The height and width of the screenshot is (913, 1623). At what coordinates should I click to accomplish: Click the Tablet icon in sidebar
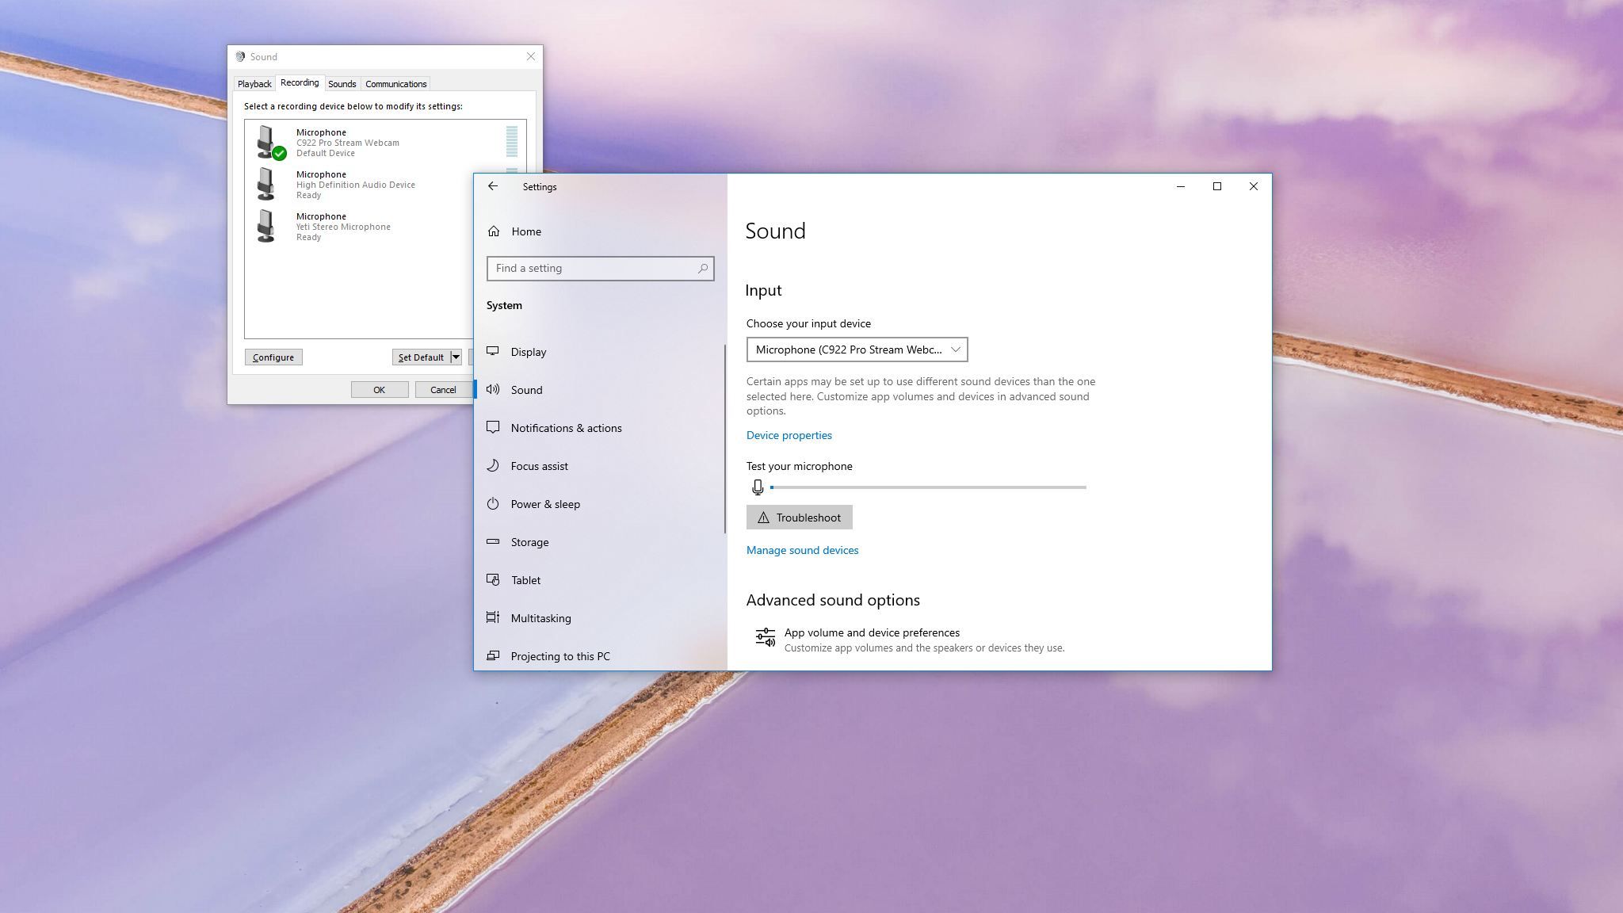[493, 579]
